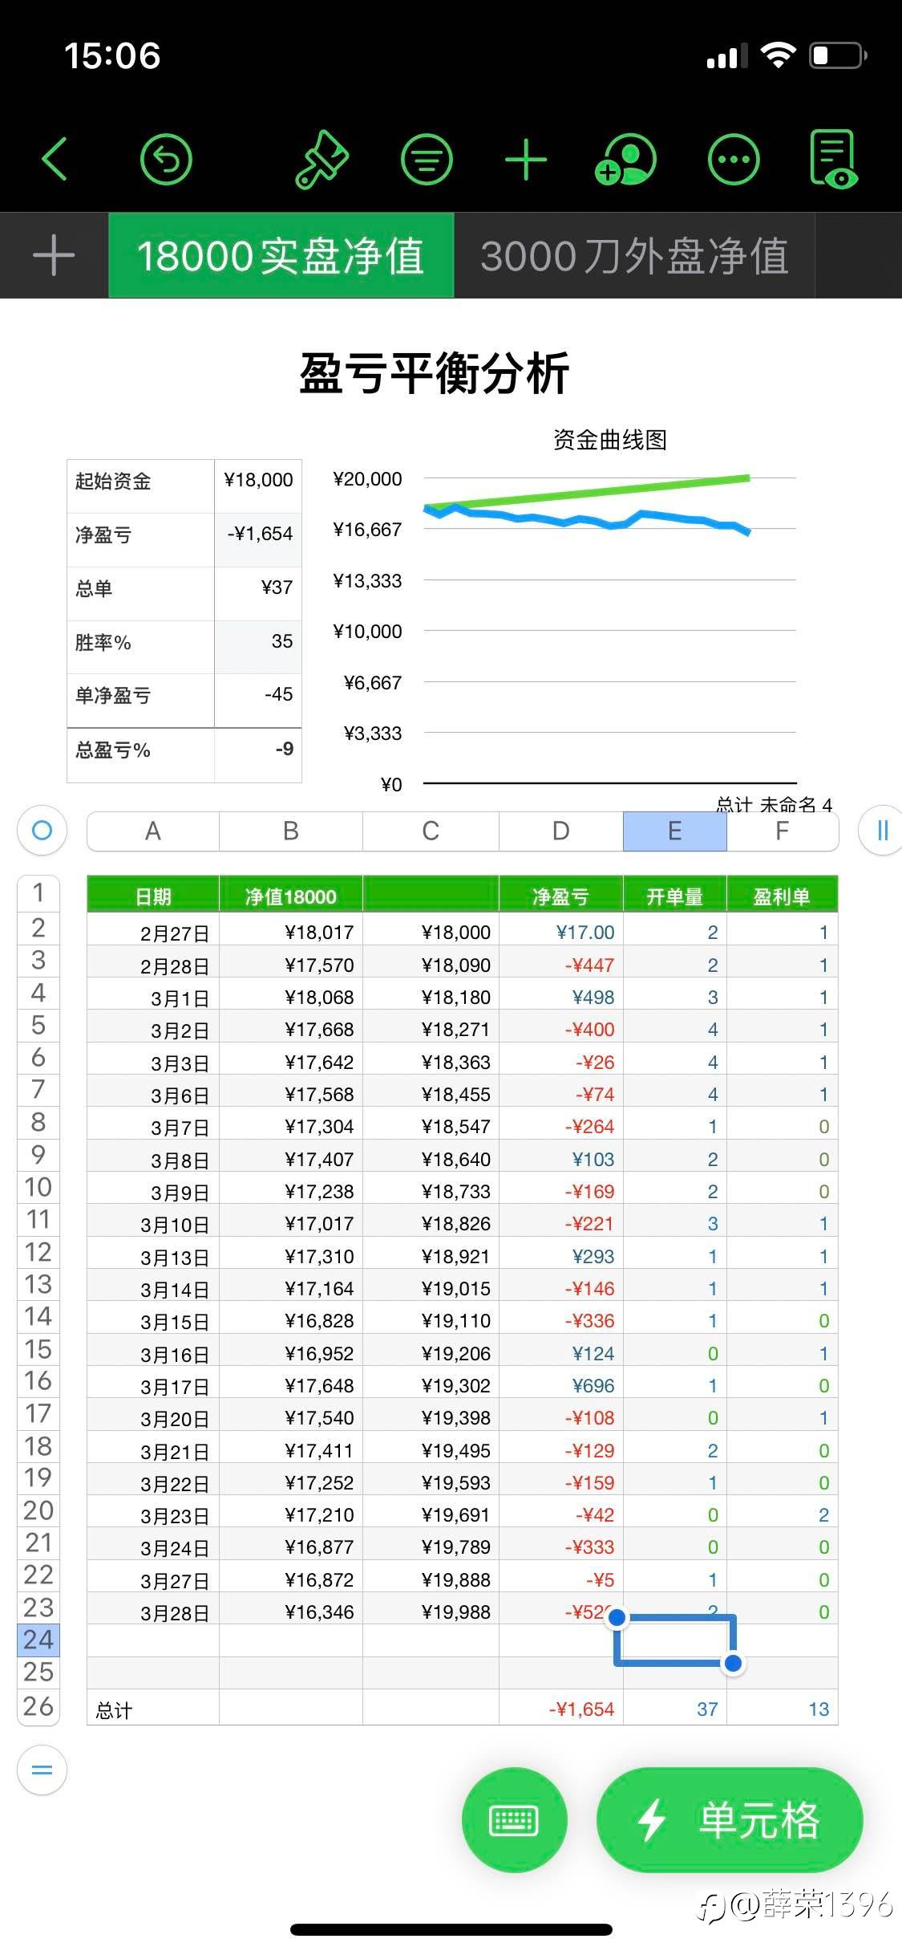Tap the green line in chart
Screen dimensions: 902x1955
tap(588, 492)
